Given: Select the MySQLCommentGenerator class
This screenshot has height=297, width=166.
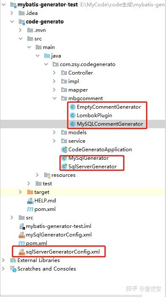Looking at the screenshot, I should coord(110,124).
